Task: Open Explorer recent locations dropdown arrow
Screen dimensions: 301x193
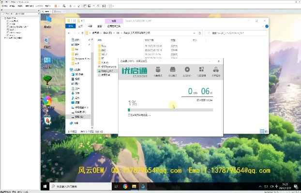Action: click(78, 33)
